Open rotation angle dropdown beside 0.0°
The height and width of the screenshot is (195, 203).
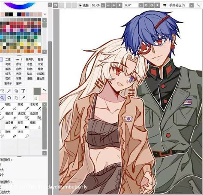tap(140, 6)
